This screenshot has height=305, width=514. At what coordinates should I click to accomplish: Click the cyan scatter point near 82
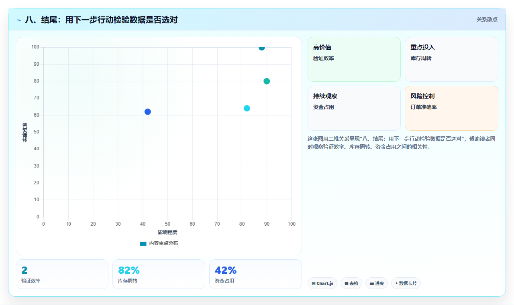(247, 108)
